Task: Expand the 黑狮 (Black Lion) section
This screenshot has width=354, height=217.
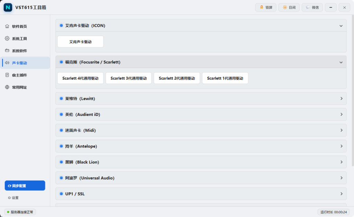Action: pyautogui.click(x=201, y=162)
